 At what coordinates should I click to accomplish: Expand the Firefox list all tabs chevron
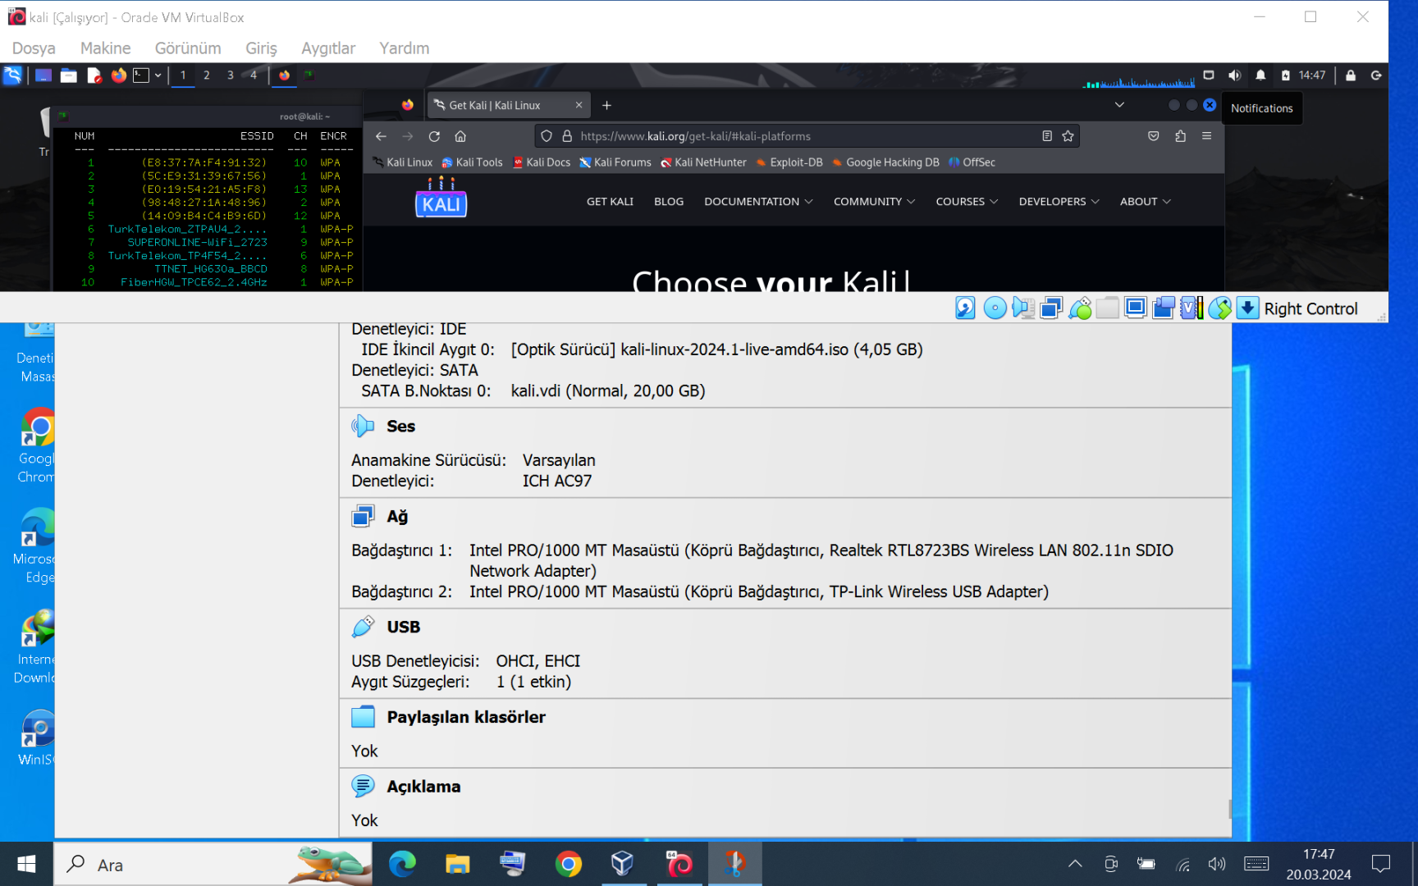[1119, 105]
